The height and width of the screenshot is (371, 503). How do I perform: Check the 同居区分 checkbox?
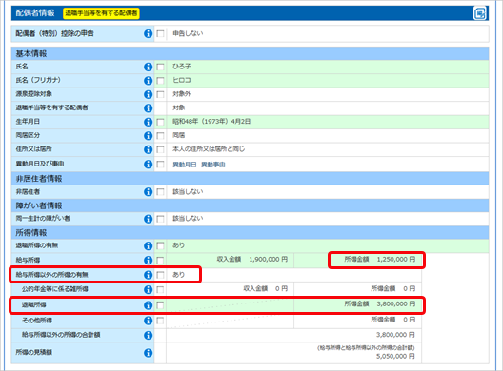click(x=160, y=136)
